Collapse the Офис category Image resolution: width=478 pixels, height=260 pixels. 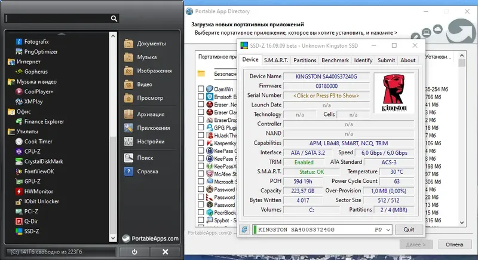(x=19, y=112)
